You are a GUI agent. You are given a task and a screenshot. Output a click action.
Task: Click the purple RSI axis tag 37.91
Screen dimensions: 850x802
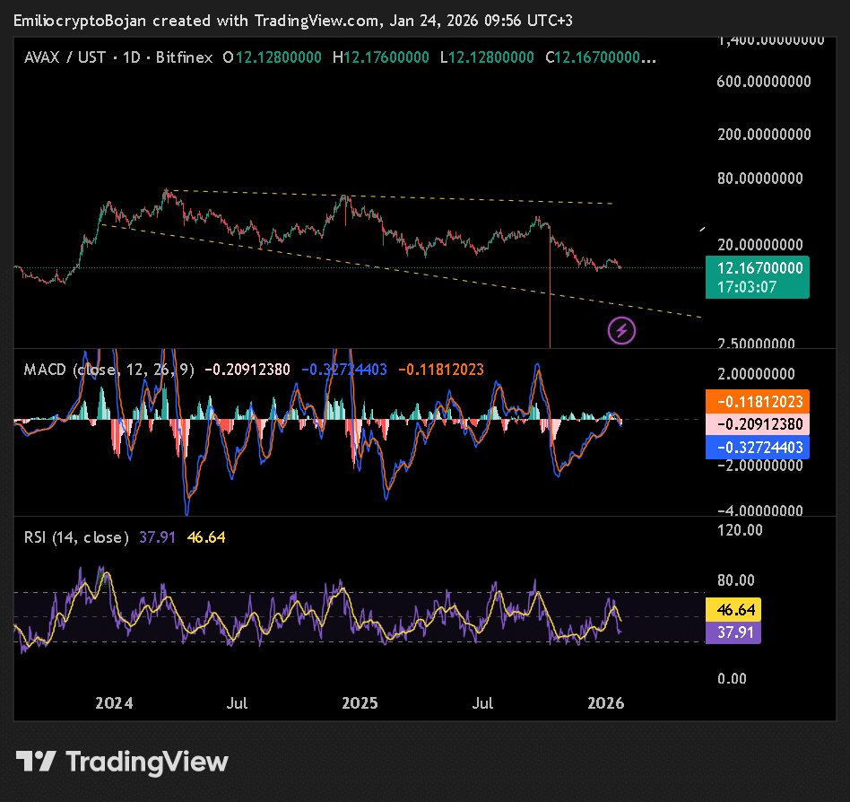click(x=733, y=633)
